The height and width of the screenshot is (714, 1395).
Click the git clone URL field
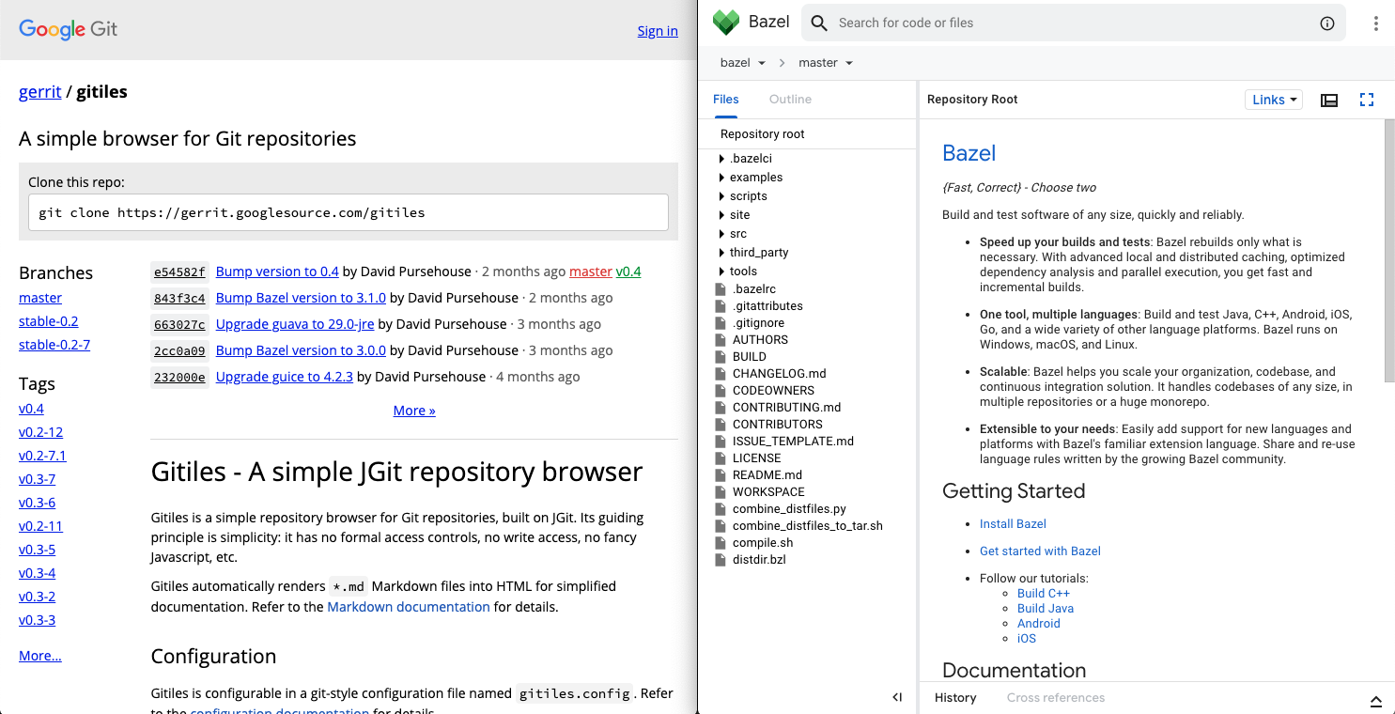tap(348, 212)
